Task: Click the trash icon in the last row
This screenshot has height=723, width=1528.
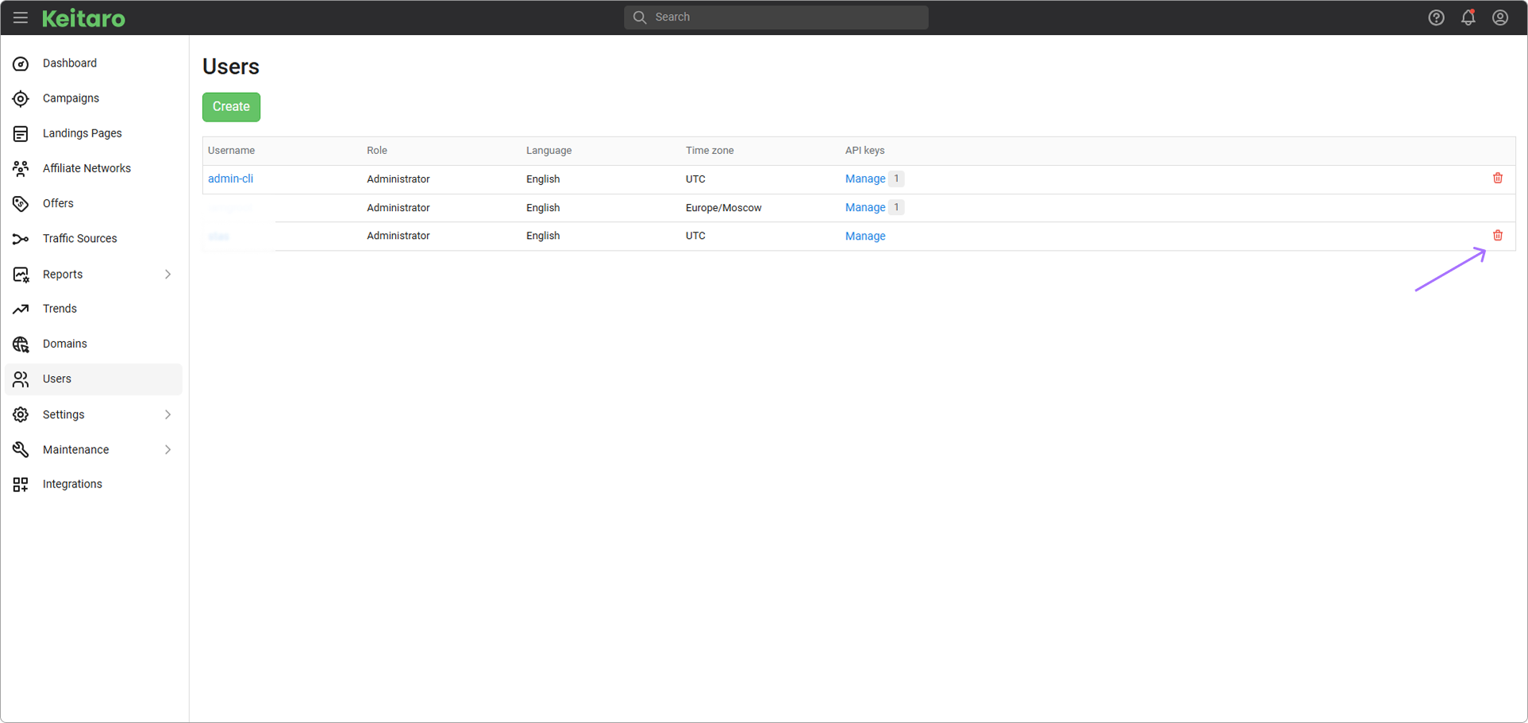Action: click(1497, 236)
